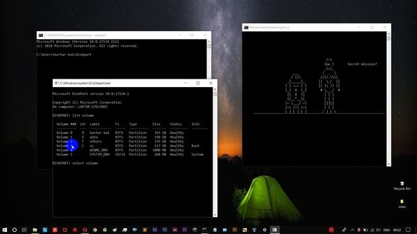This screenshot has height=234, width=417.
Task: Open the Windows Start menu
Action: (x=5, y=229)
